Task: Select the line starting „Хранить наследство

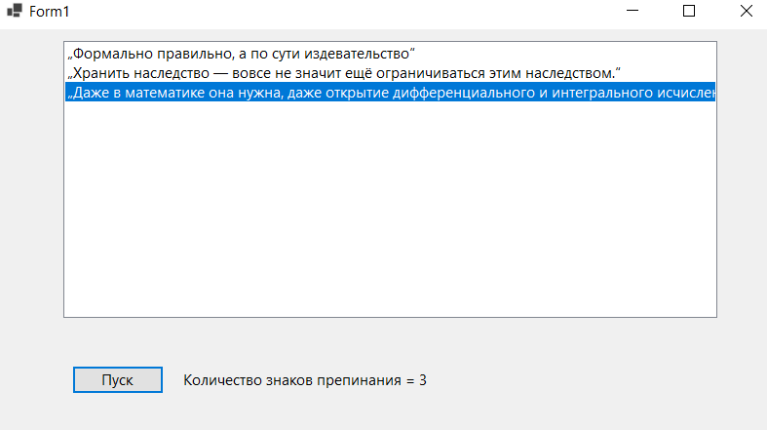Action: pos(390,73)
